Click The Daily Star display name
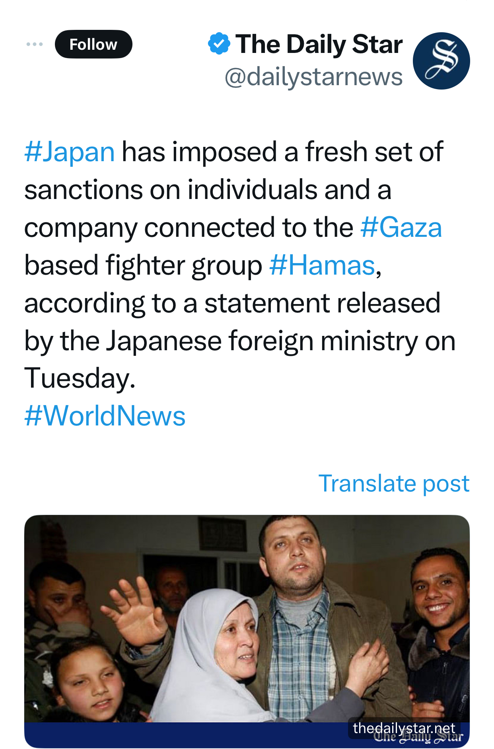This screenshot has height=749, width=494. 319,44
